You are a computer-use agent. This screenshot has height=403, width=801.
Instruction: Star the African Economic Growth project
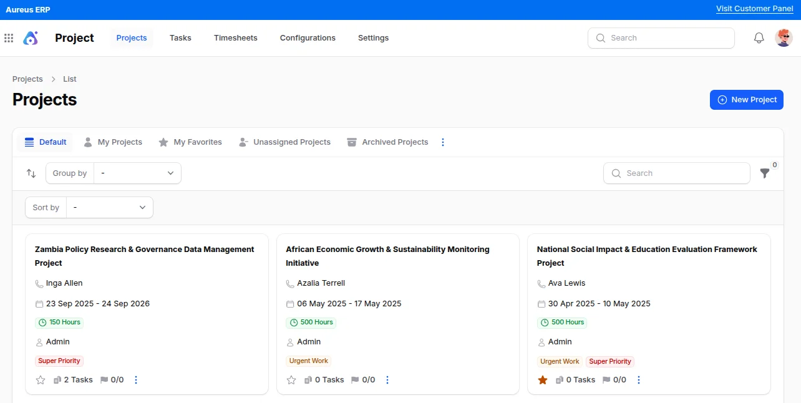(291, 380)
